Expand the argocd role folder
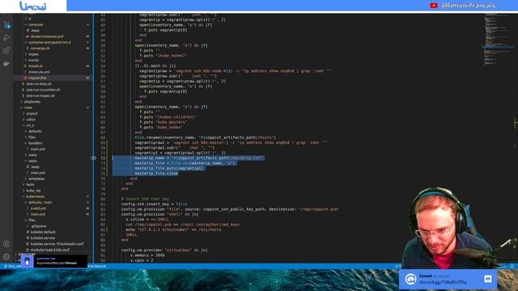Screen dimensions: 518x291 coord(32,113)
